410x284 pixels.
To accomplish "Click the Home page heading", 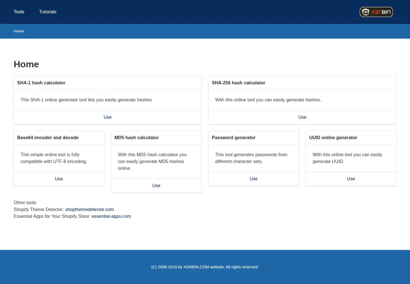I will 26,64.
